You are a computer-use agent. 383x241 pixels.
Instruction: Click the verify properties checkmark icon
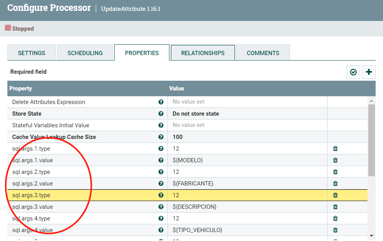[353, 72]
